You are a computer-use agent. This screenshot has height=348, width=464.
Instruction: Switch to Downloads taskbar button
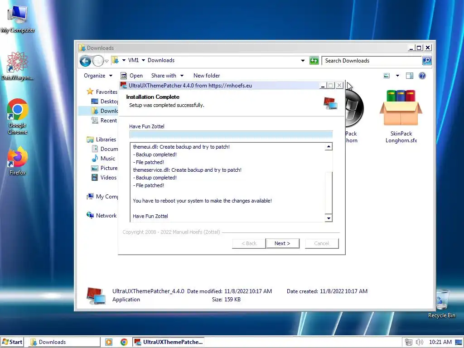click(65, 342)
